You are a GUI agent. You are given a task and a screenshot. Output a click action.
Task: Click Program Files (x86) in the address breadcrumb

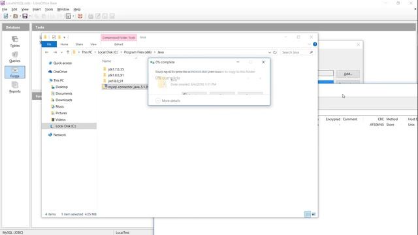138,52
